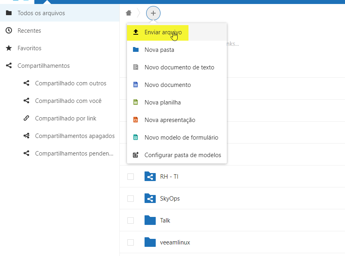Click share icon beside Compartilhado com você
The image size is (345, 256).
[x=26, y=100]
